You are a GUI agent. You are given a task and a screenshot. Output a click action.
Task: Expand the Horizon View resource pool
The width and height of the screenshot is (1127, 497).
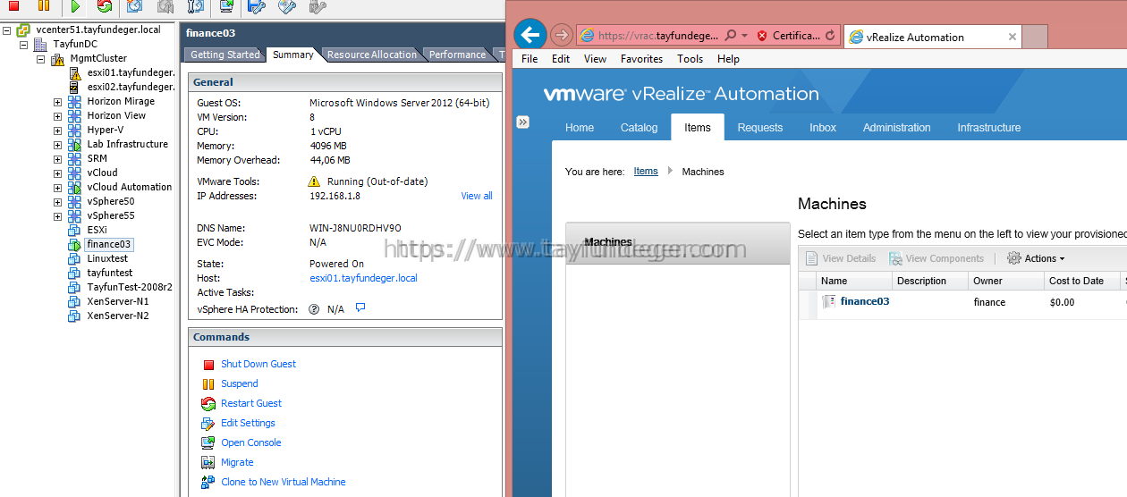[x=58, y=116]
